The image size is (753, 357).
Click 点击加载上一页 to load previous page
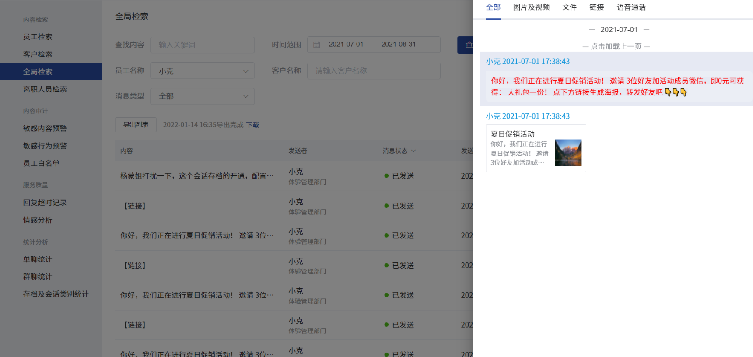pyautogui.click(x=616, y=46)
